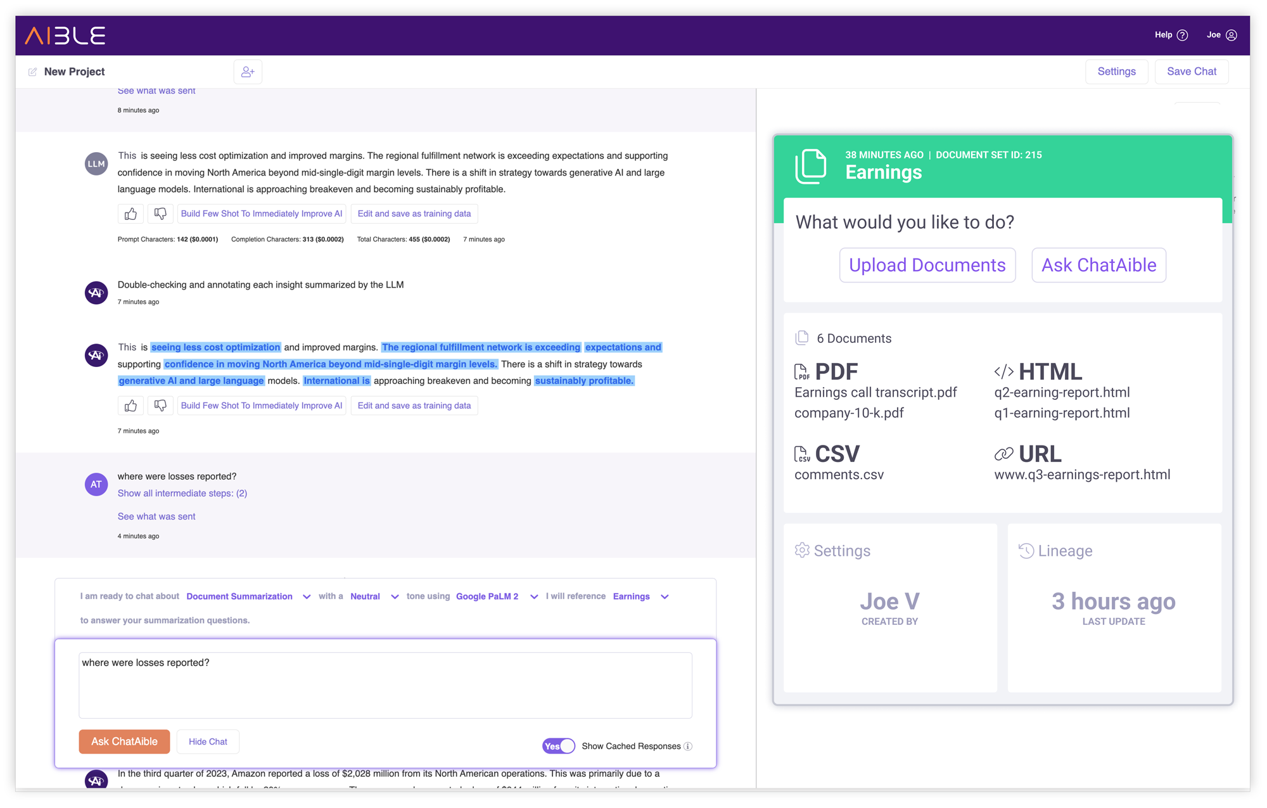The height and width of the screenshot is (808, 1267).
Task: Open the Neutral tone dropdown
Action: coord(374,596)
